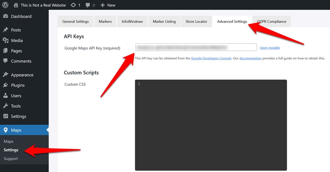Open the documentation link

coord(250,58)
